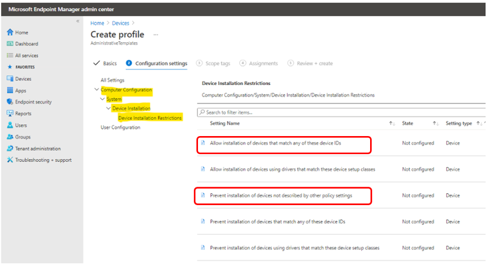Click the Users person icon
This screenshot has height=267, width=504.
pyautogui.click(x=10, y=125)
